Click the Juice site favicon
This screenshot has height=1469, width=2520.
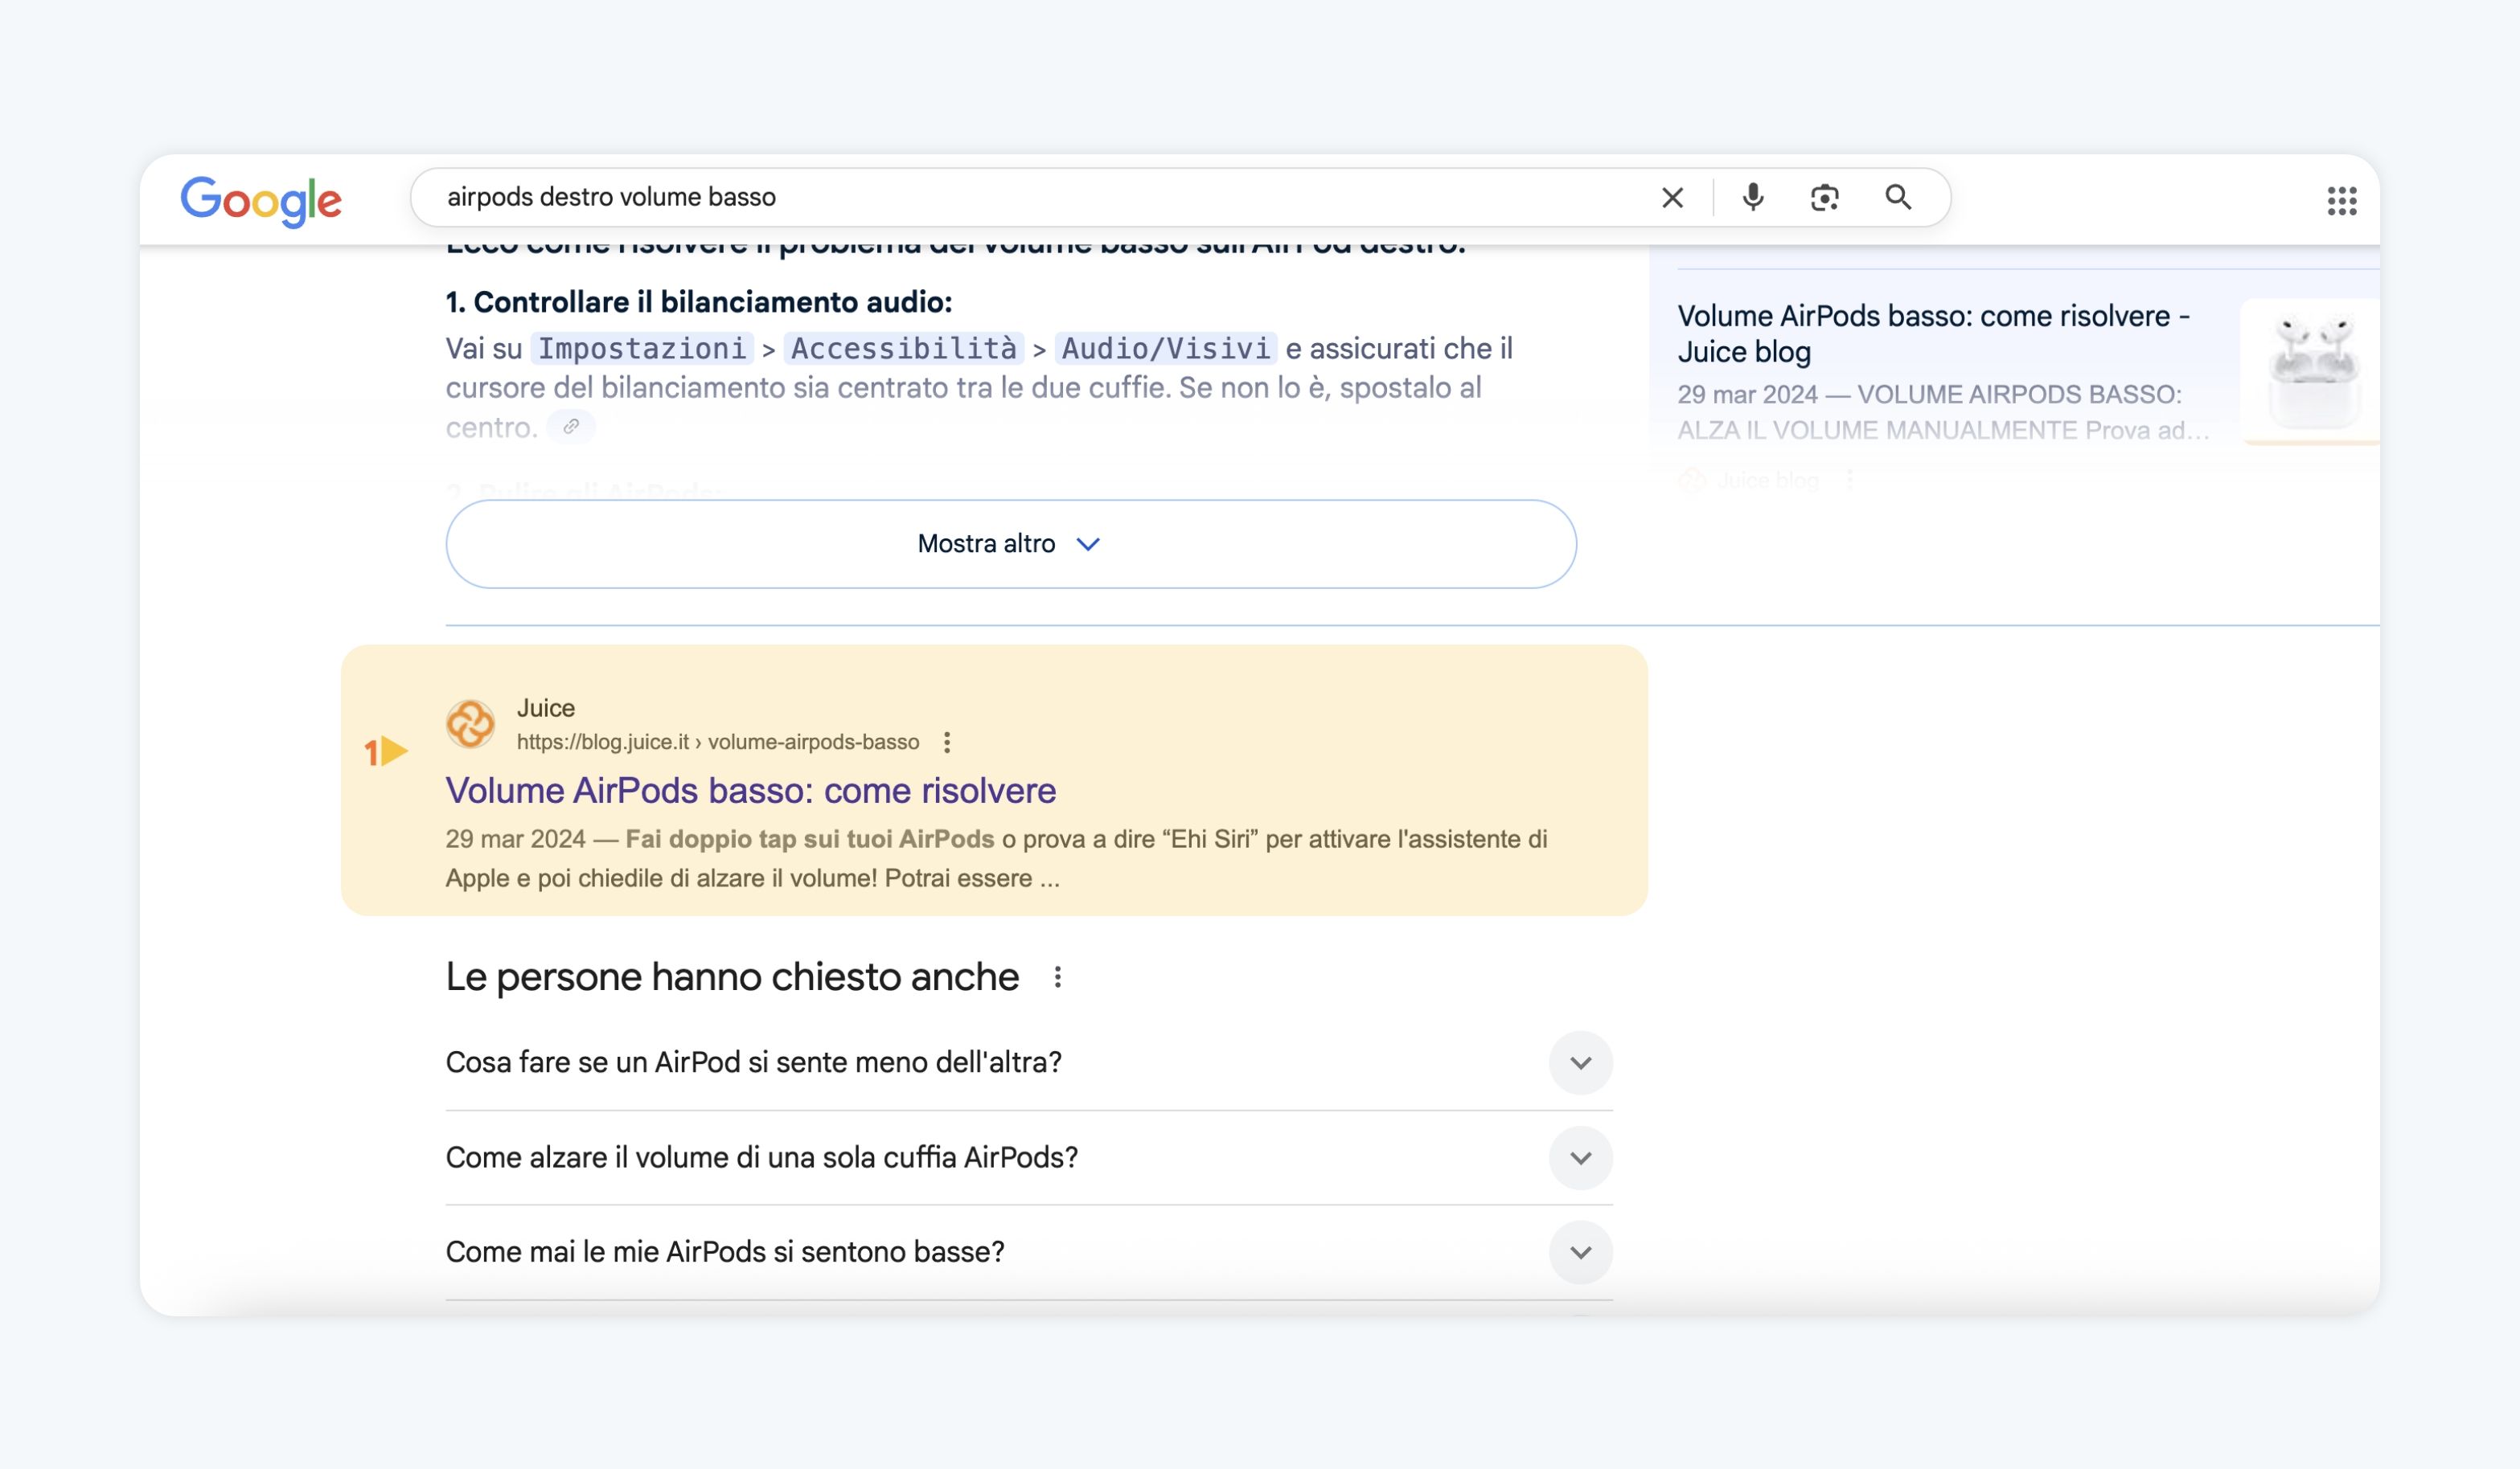click(x=470, y=725)
